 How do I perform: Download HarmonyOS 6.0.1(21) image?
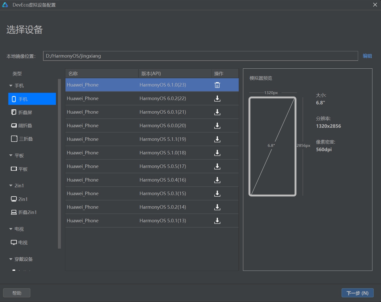217,112
